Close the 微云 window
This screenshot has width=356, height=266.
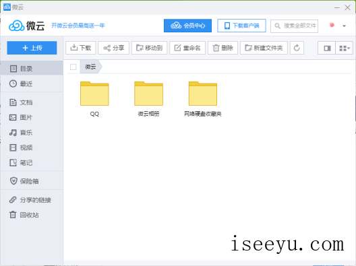[x=348, y=7]
